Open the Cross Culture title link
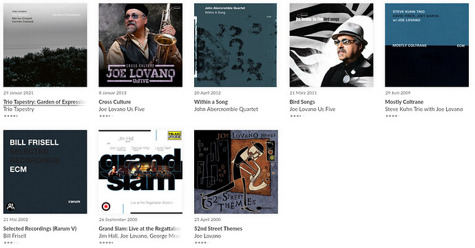This screenshot has width=475, height=248. (x=115, y=102)
